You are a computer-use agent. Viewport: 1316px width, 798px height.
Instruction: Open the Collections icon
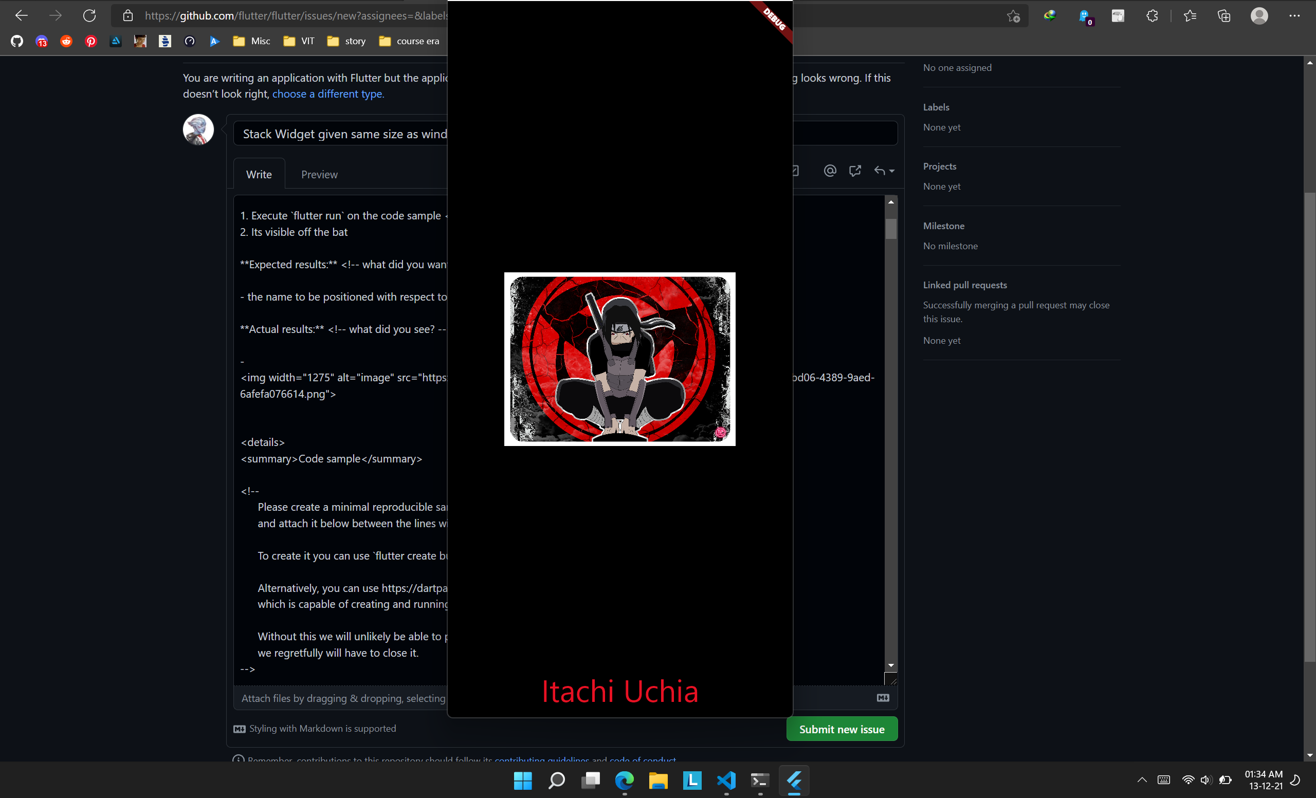tap(1223, 16)
